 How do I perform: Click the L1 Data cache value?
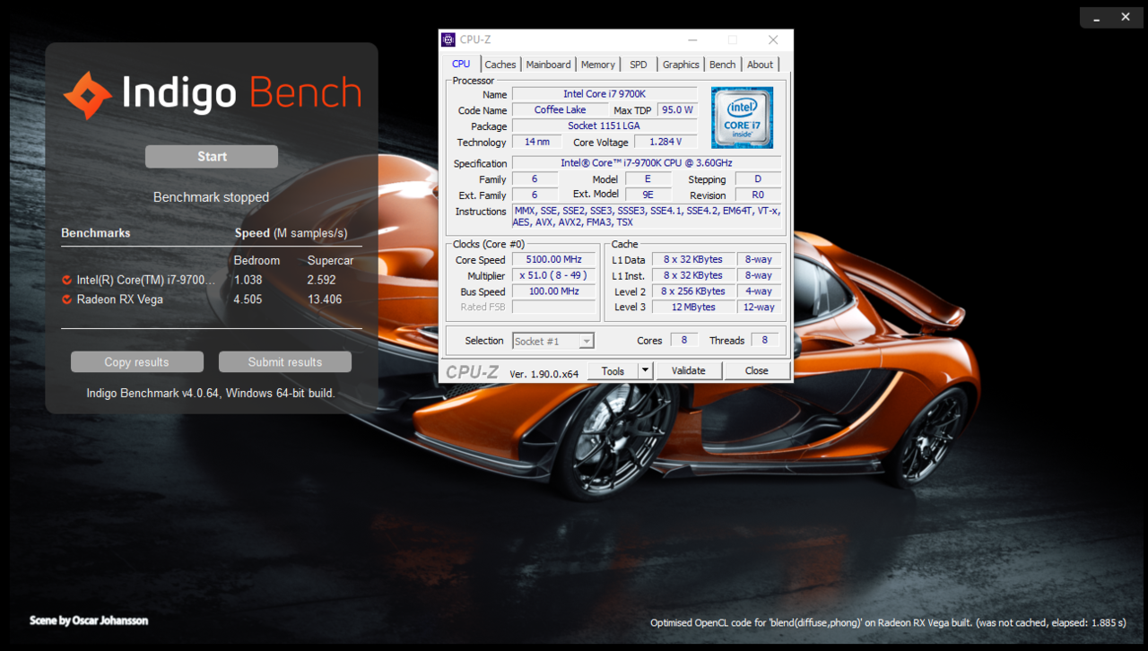[693, 260]
